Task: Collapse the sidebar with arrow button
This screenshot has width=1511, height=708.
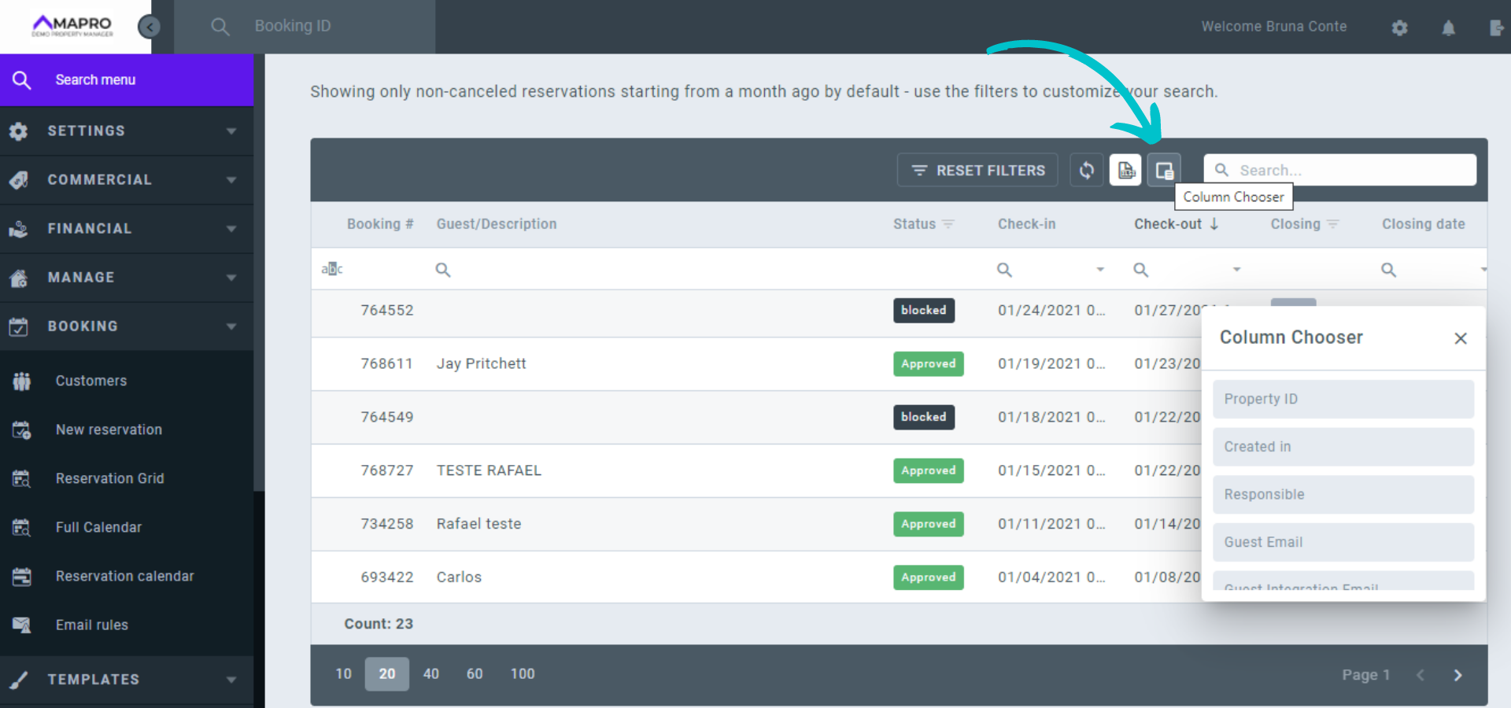Action: tap(149, 27)
